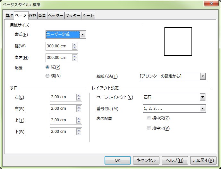Open the シート tab

click(89, 15)
